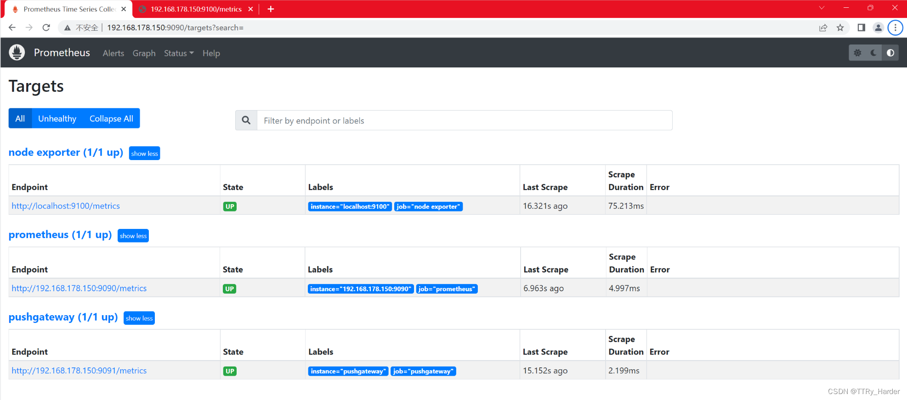Screen dimensions: 907x400
Task: Open Chrome three-dot menu
Action: [895, 28]
